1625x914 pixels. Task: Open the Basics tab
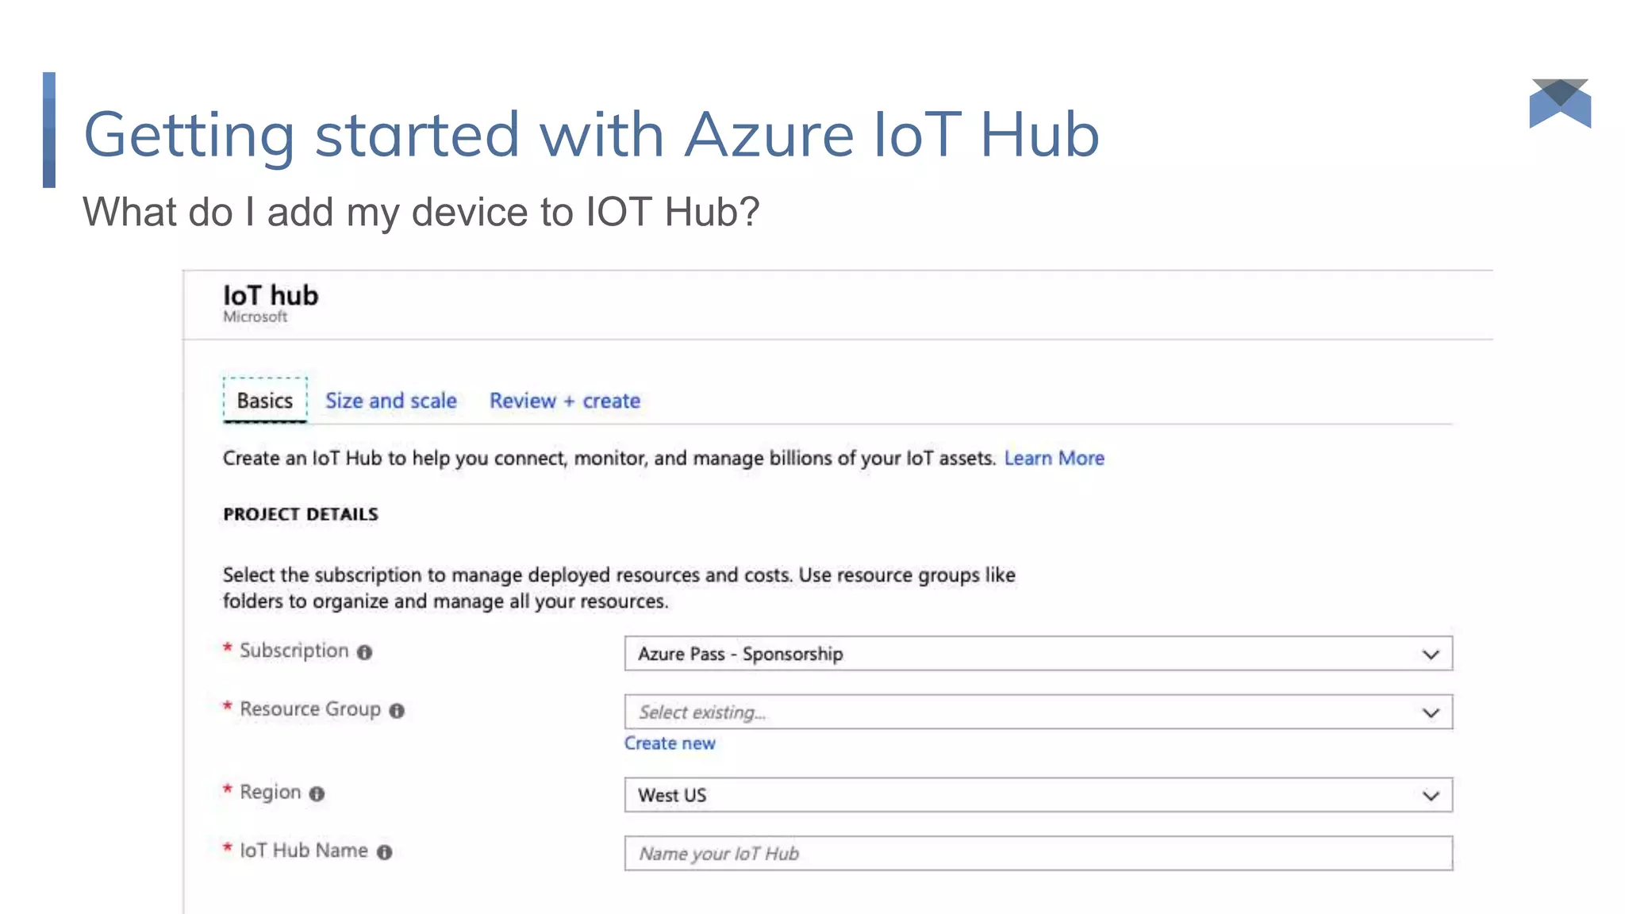pos(265,401)
